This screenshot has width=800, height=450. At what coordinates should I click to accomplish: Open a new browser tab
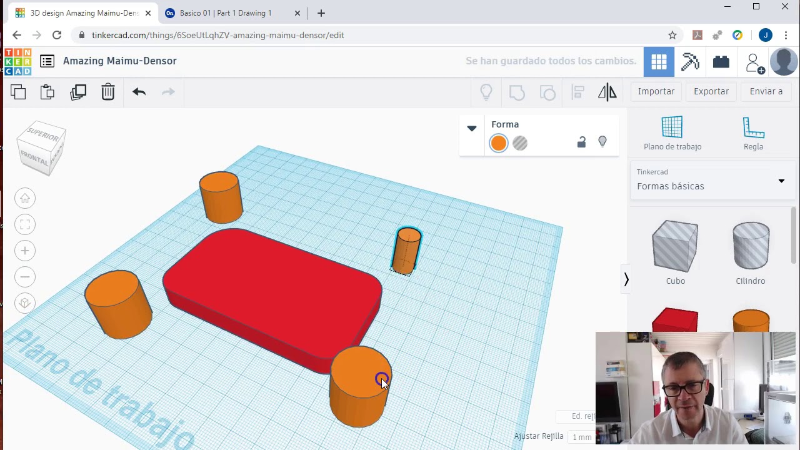[321, 13]
